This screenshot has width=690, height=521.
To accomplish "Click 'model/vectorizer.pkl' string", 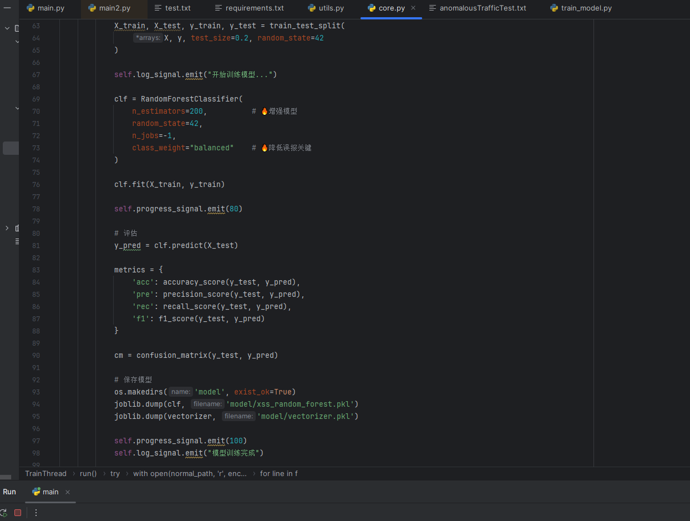I will [x=306, y=416].
